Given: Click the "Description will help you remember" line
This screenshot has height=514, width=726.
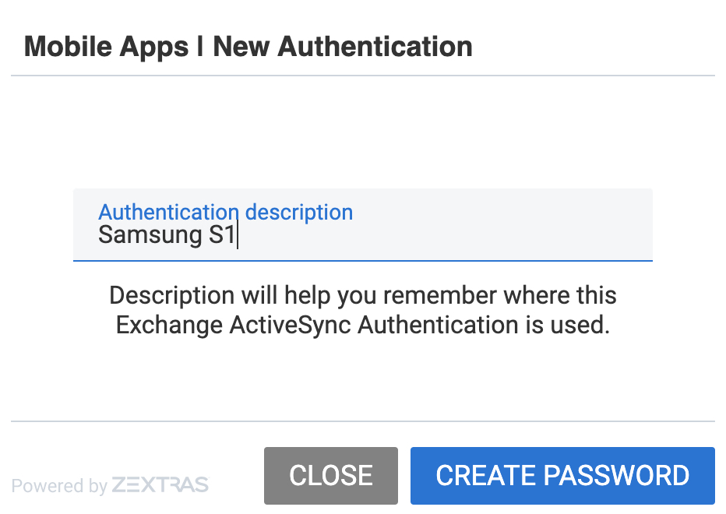Looking at the screenshot, I should [x=362, y=296].
